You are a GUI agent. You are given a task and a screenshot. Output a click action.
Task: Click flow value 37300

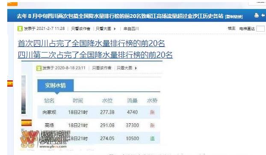click(x=132, y=126)
